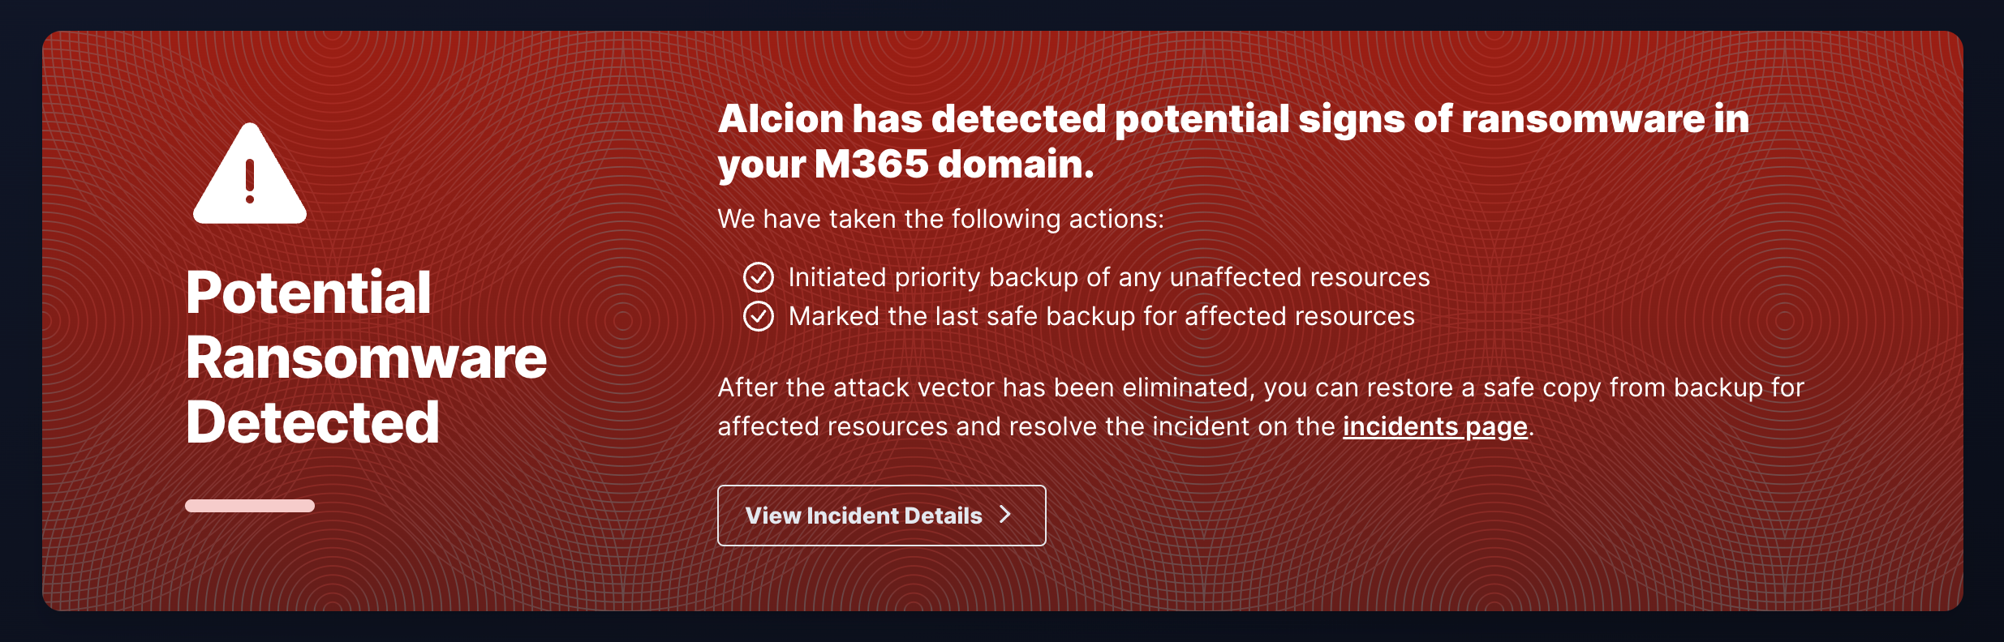This screenshot has height=642, width=2004.
Task: Click the word 'Ransomware' in the left title
Action: [366, 357]
